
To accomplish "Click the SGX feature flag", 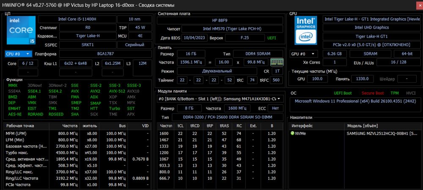I will click(x=94, y=114).
